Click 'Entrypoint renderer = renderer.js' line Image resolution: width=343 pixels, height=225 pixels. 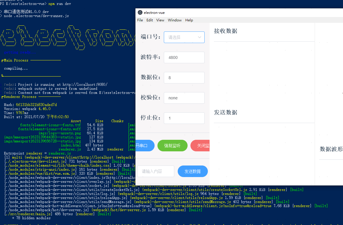point(37,153)
